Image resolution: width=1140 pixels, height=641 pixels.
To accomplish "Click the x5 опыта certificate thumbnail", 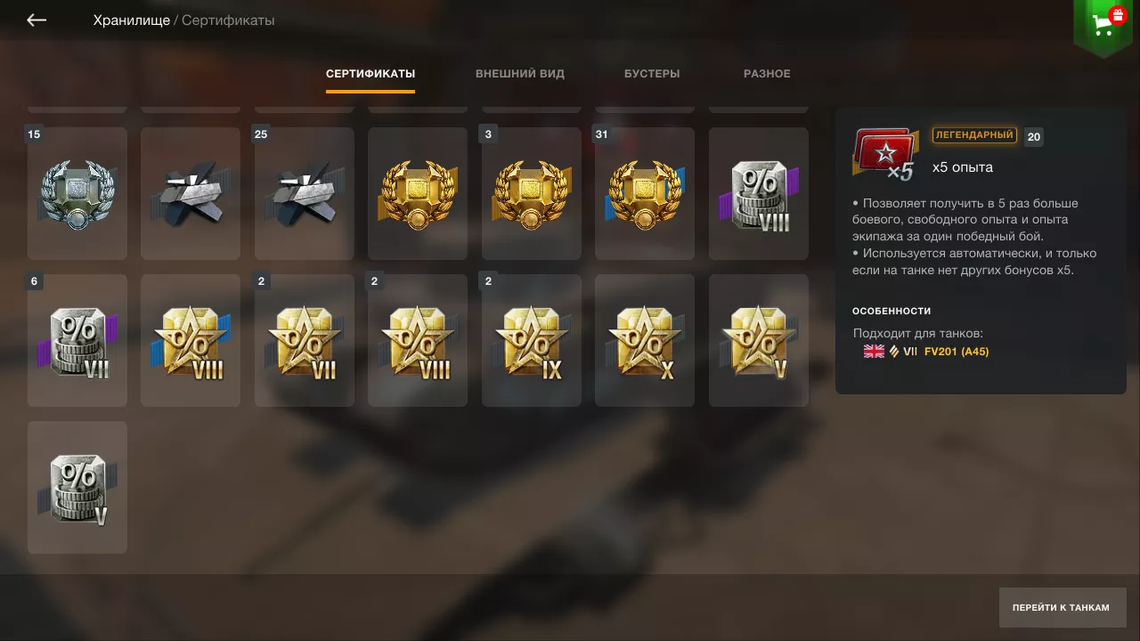I will [x=884, y=154].
